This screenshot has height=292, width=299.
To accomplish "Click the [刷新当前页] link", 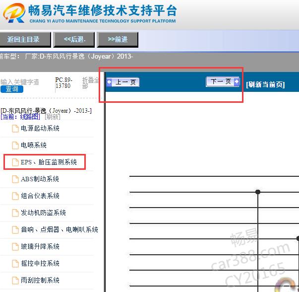I will 265,84.
